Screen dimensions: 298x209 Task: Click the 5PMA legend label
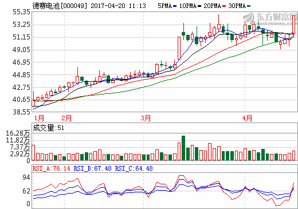click(x=165, y=6)
